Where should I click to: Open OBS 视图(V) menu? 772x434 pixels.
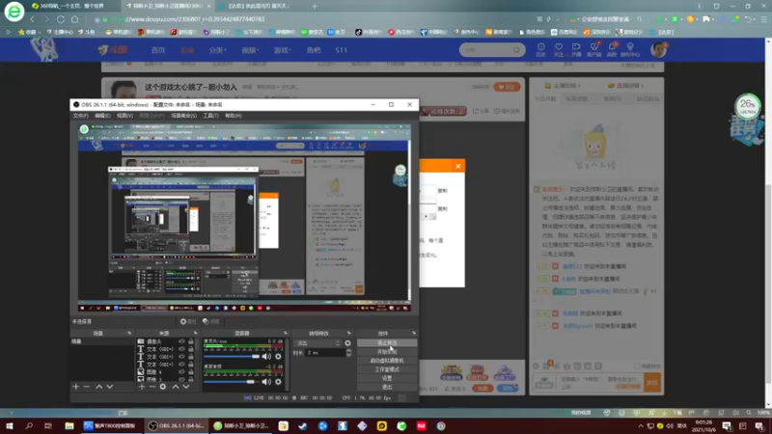124,116
